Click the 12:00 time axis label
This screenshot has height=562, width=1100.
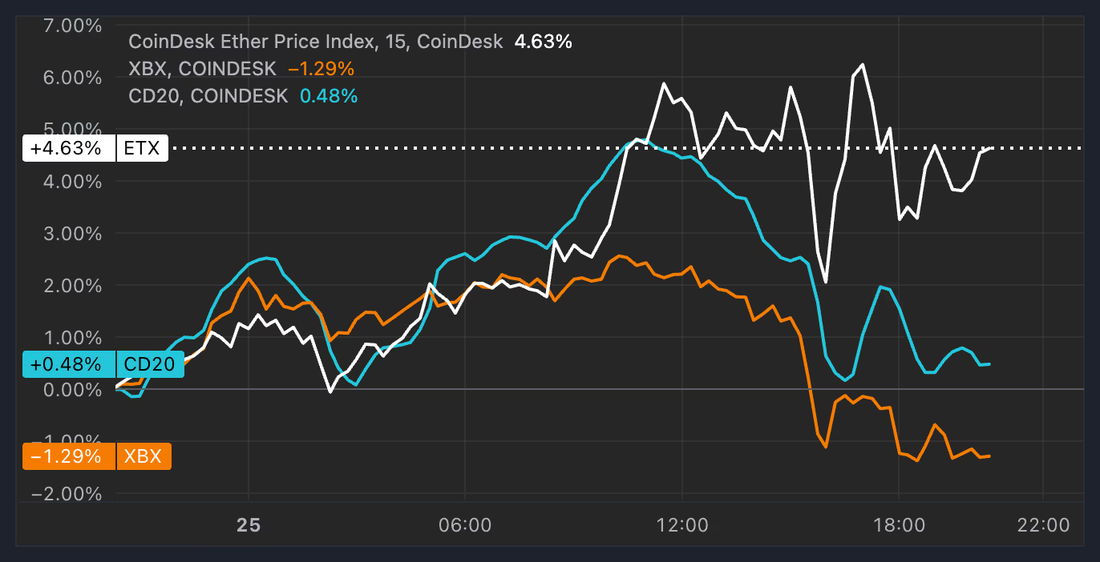681,526
